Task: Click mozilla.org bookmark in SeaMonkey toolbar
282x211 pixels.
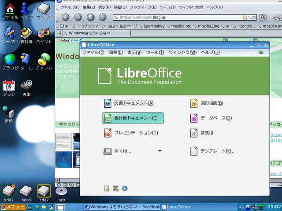Action: coord(179,26)
